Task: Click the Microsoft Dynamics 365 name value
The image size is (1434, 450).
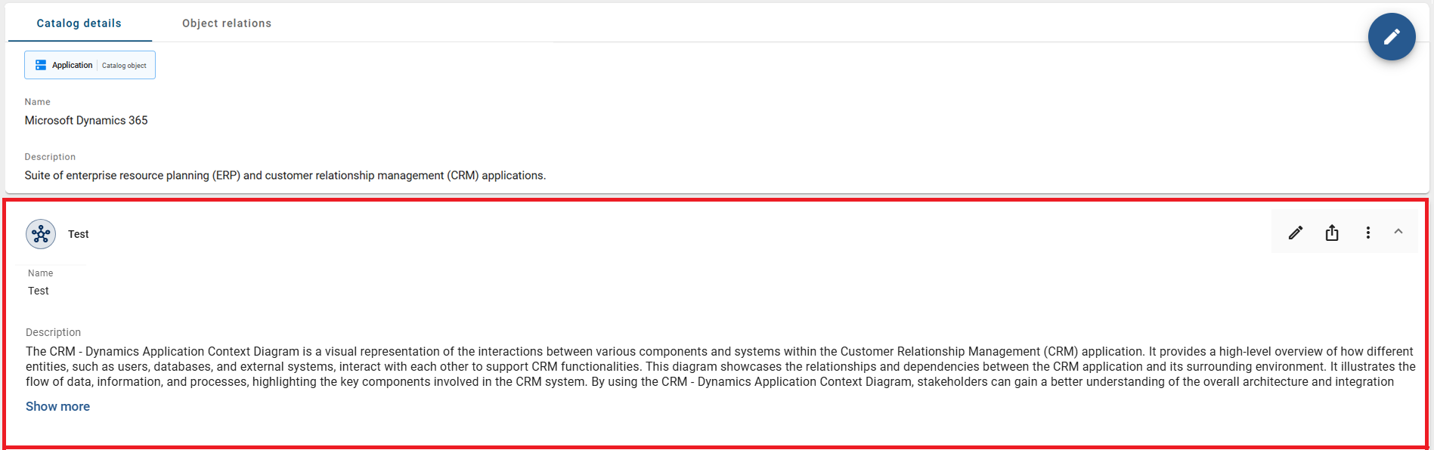Action: click(86, 120)
